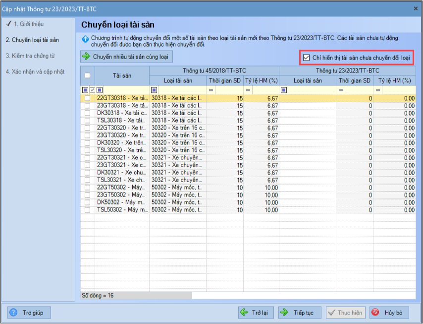This screenshot has height=324, width=423.
Task: Sort by Tỷ lệ HM (%) under Thông tư 23
Action: pos(394,80)
